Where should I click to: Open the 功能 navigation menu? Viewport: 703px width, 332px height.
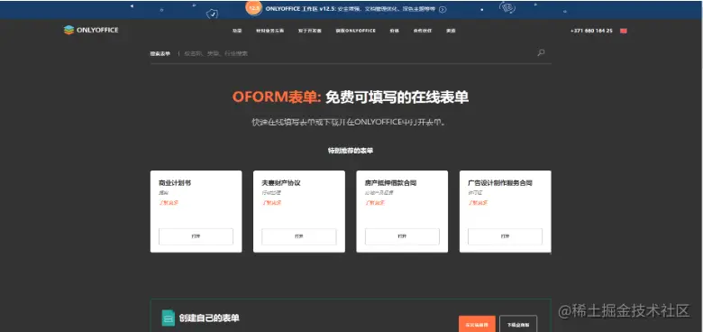(237, 31)
